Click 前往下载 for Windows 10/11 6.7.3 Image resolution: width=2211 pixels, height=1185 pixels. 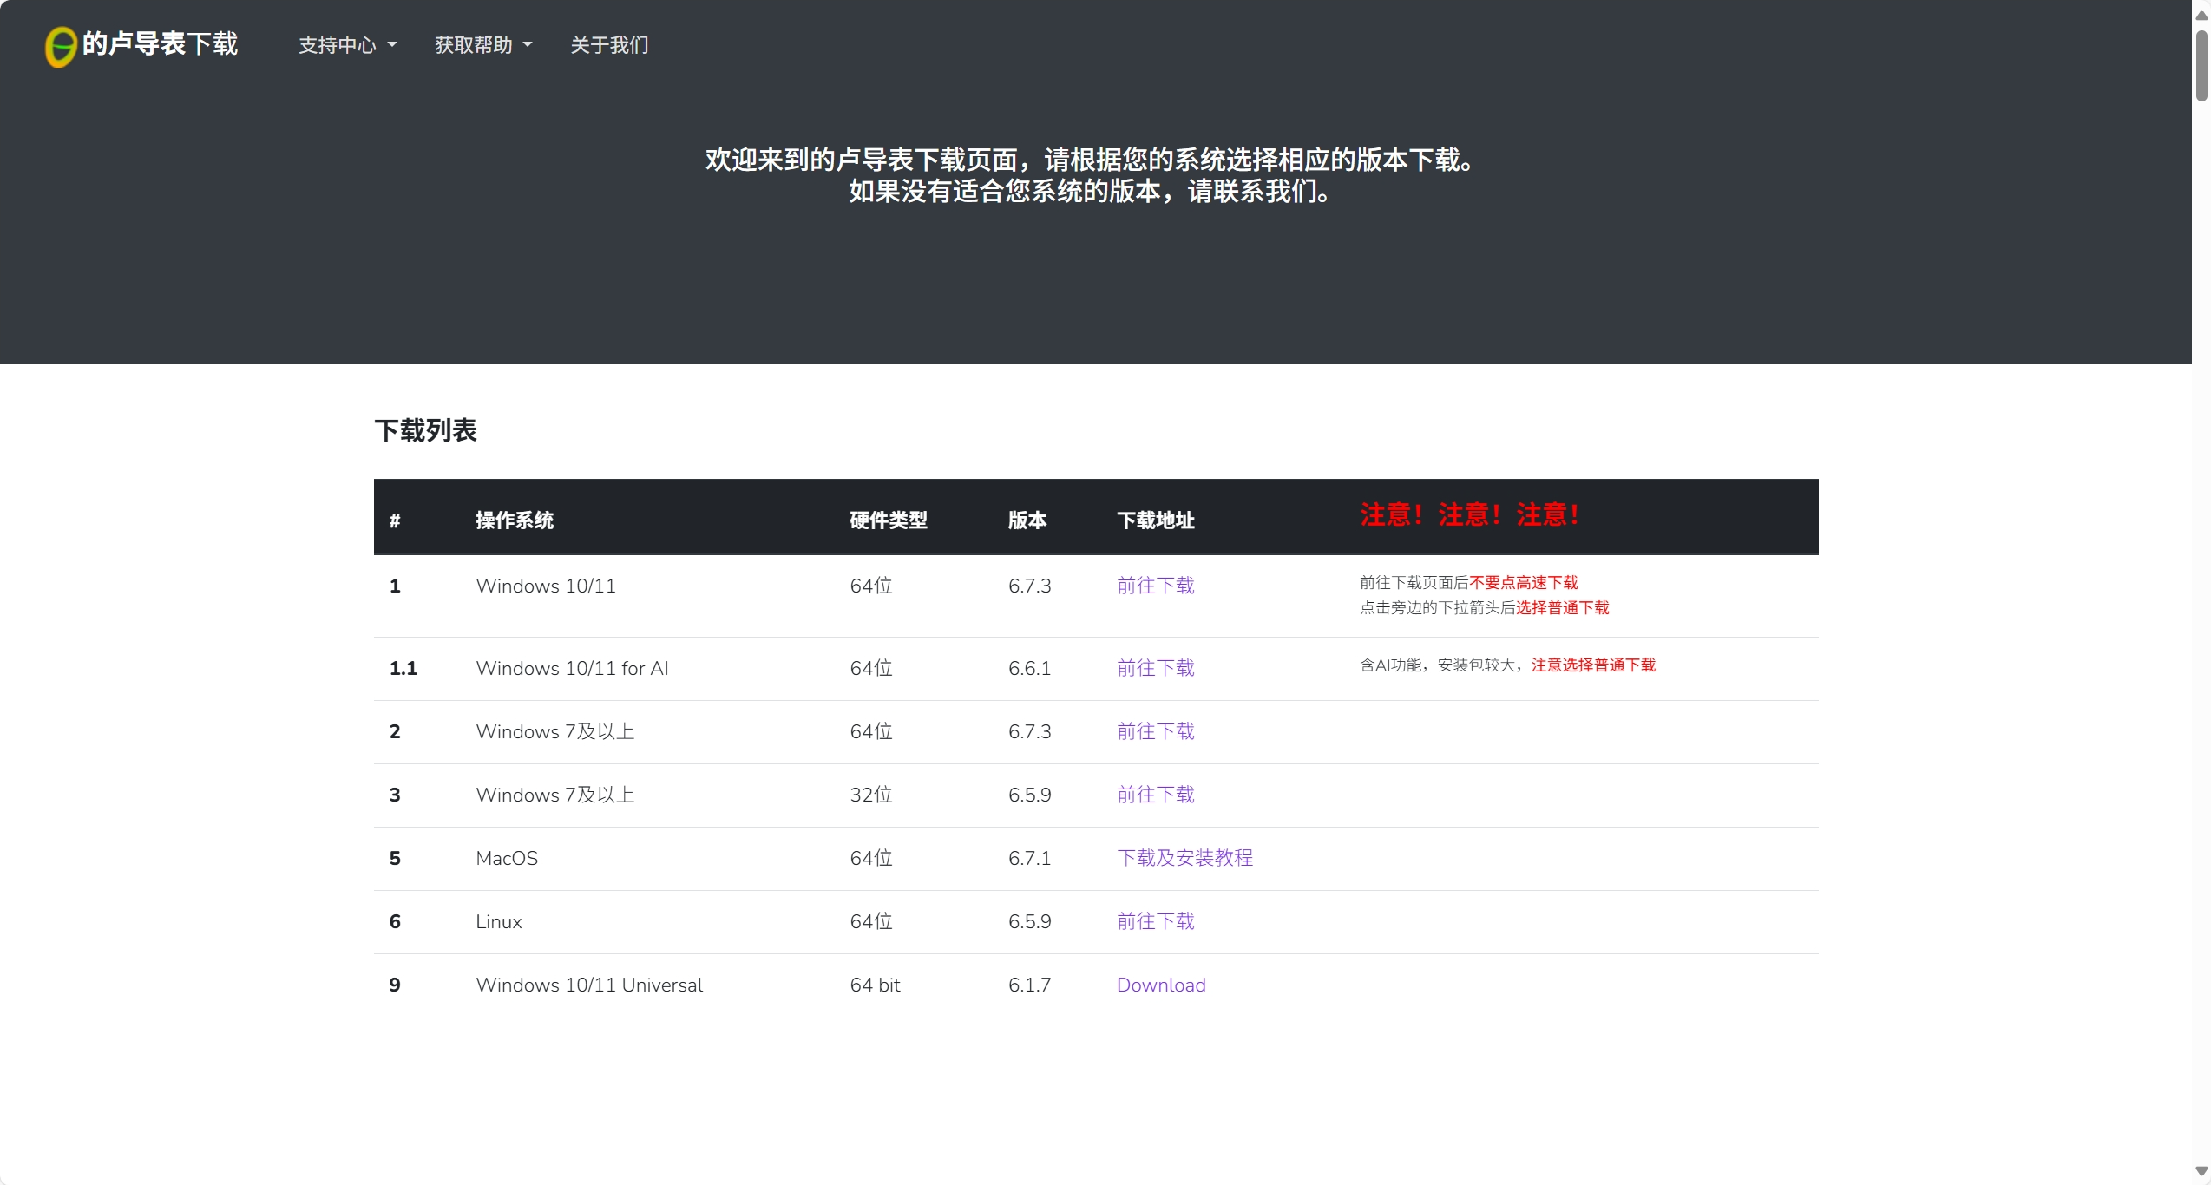1155,586
